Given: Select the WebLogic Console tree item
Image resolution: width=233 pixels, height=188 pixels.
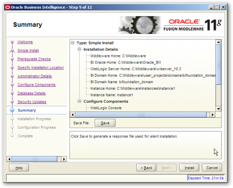Looking at the screenshot, I should [106, 108].
